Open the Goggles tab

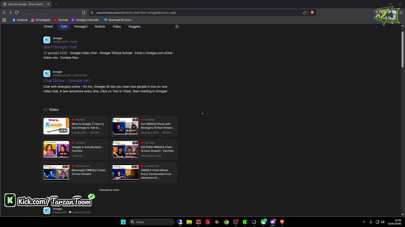(134, 26)
